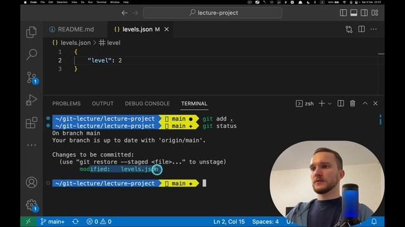The height and width of the screenshot is (227, 405).
Task: Split the editor to the right
Action: click(x=361, y=30)
